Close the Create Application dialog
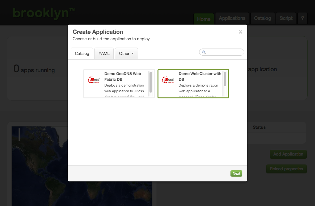 click(x=240, y=32)
